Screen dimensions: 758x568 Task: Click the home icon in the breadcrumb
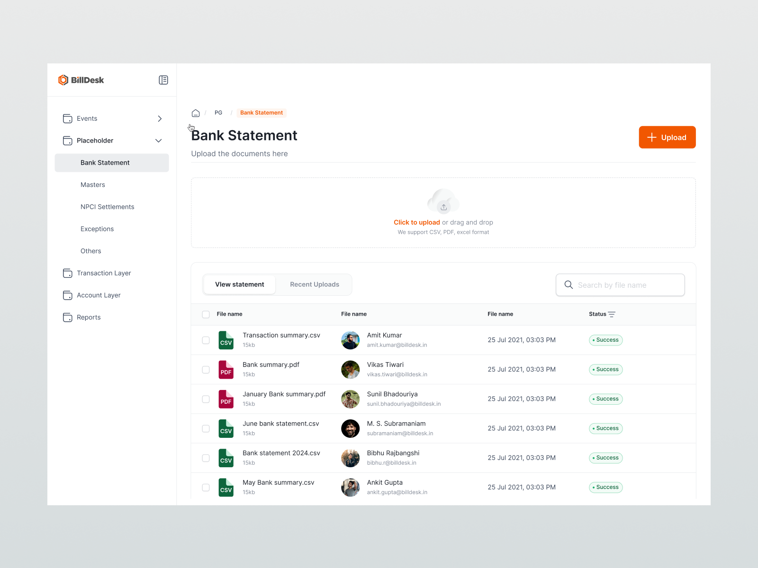[x=196, y=113]
